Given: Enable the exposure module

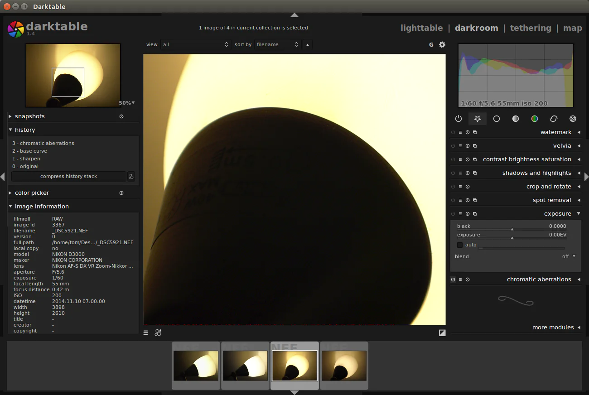Looking at the screenshot, I should point(453,214).
